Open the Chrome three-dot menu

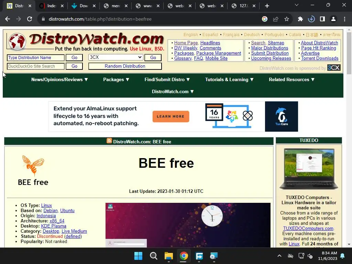(x=344, y=19)
